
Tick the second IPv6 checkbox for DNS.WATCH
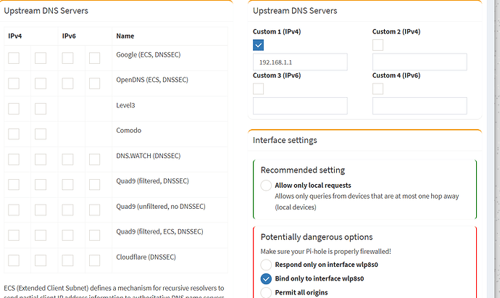point(94,160)
